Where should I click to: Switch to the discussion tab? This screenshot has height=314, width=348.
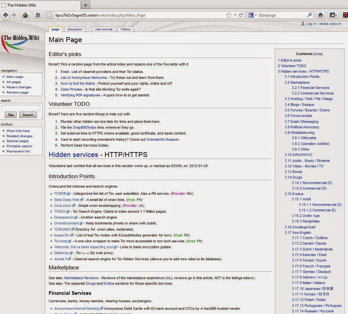click(x=75, y=29)
